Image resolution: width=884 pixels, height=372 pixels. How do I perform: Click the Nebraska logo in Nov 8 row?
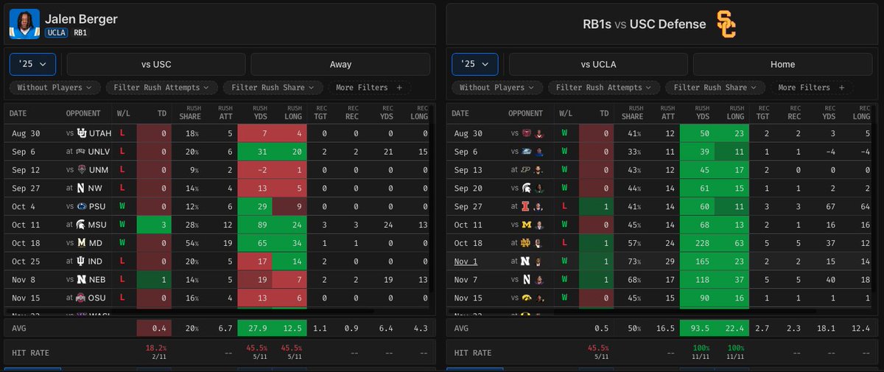[x=83, y=280]
